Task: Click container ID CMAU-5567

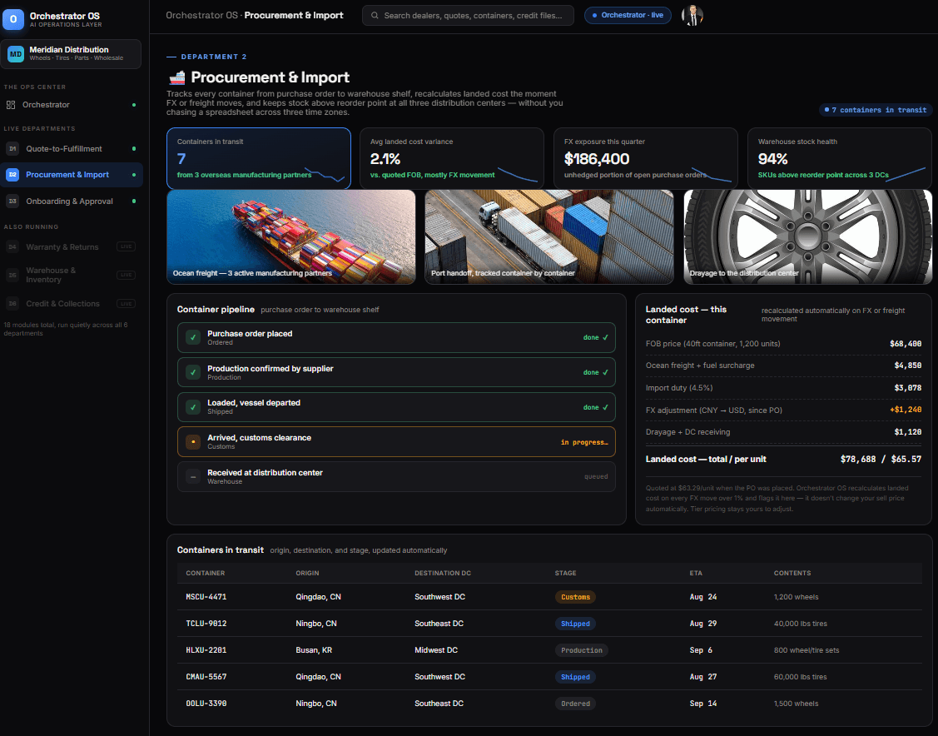Action: click(x=206, y=677)
